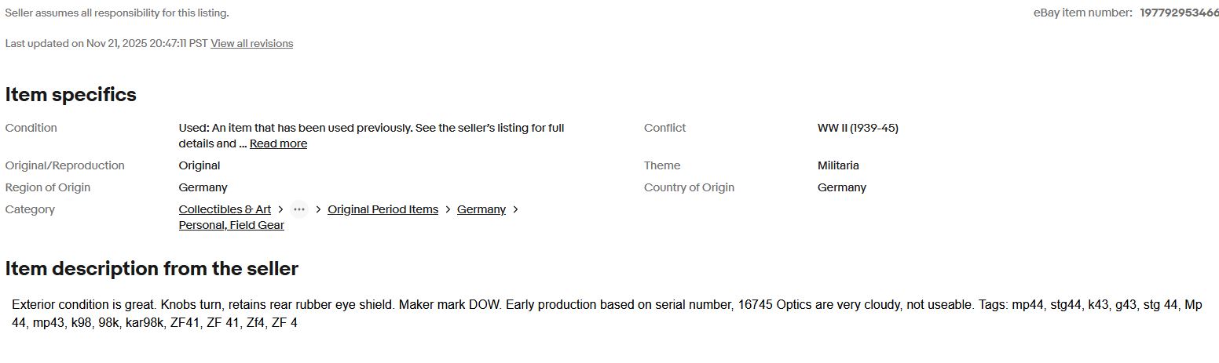This screenshot has width=1219, height=363.
Task: Select the eBay item number 197792953466
Action: pyautogui.click(x=1179, y=13)
